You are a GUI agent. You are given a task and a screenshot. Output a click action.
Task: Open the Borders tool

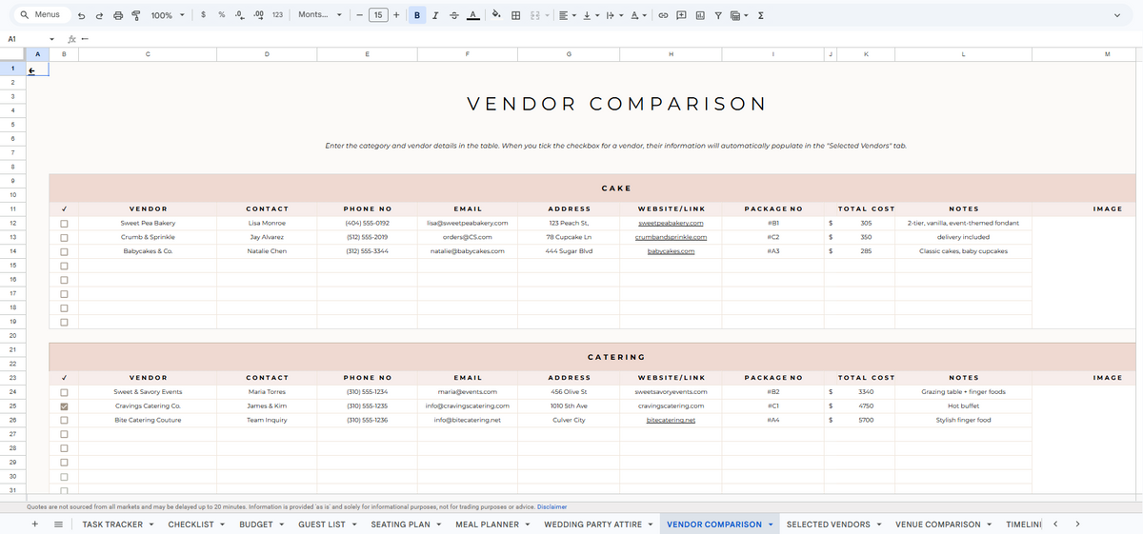(x=515, y=15)
